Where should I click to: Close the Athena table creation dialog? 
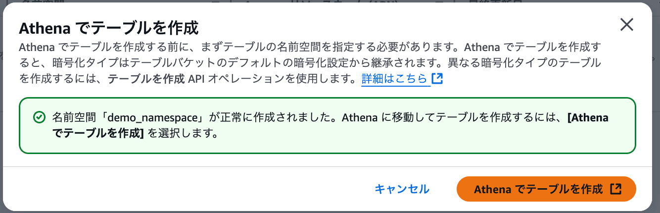click(x=627, y=25)
